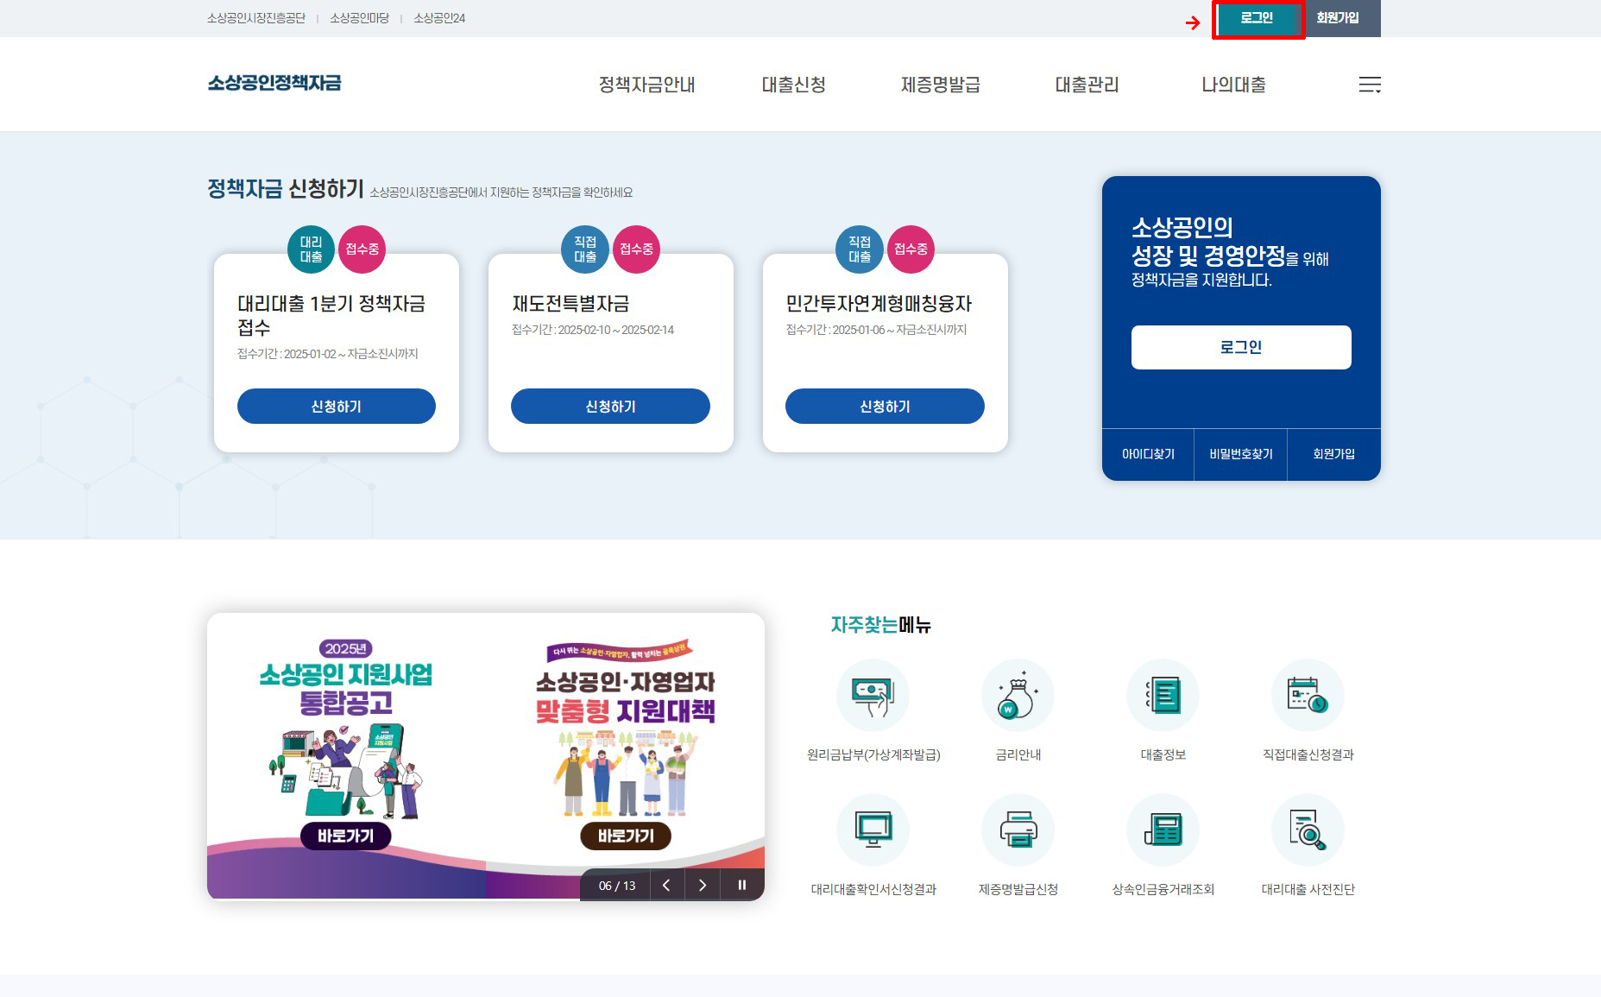Image resolution: width=1601 pixels, height=997 pixels.
Task: Open the 제증명발급신청 printer icon
Action: [1018, 830]
